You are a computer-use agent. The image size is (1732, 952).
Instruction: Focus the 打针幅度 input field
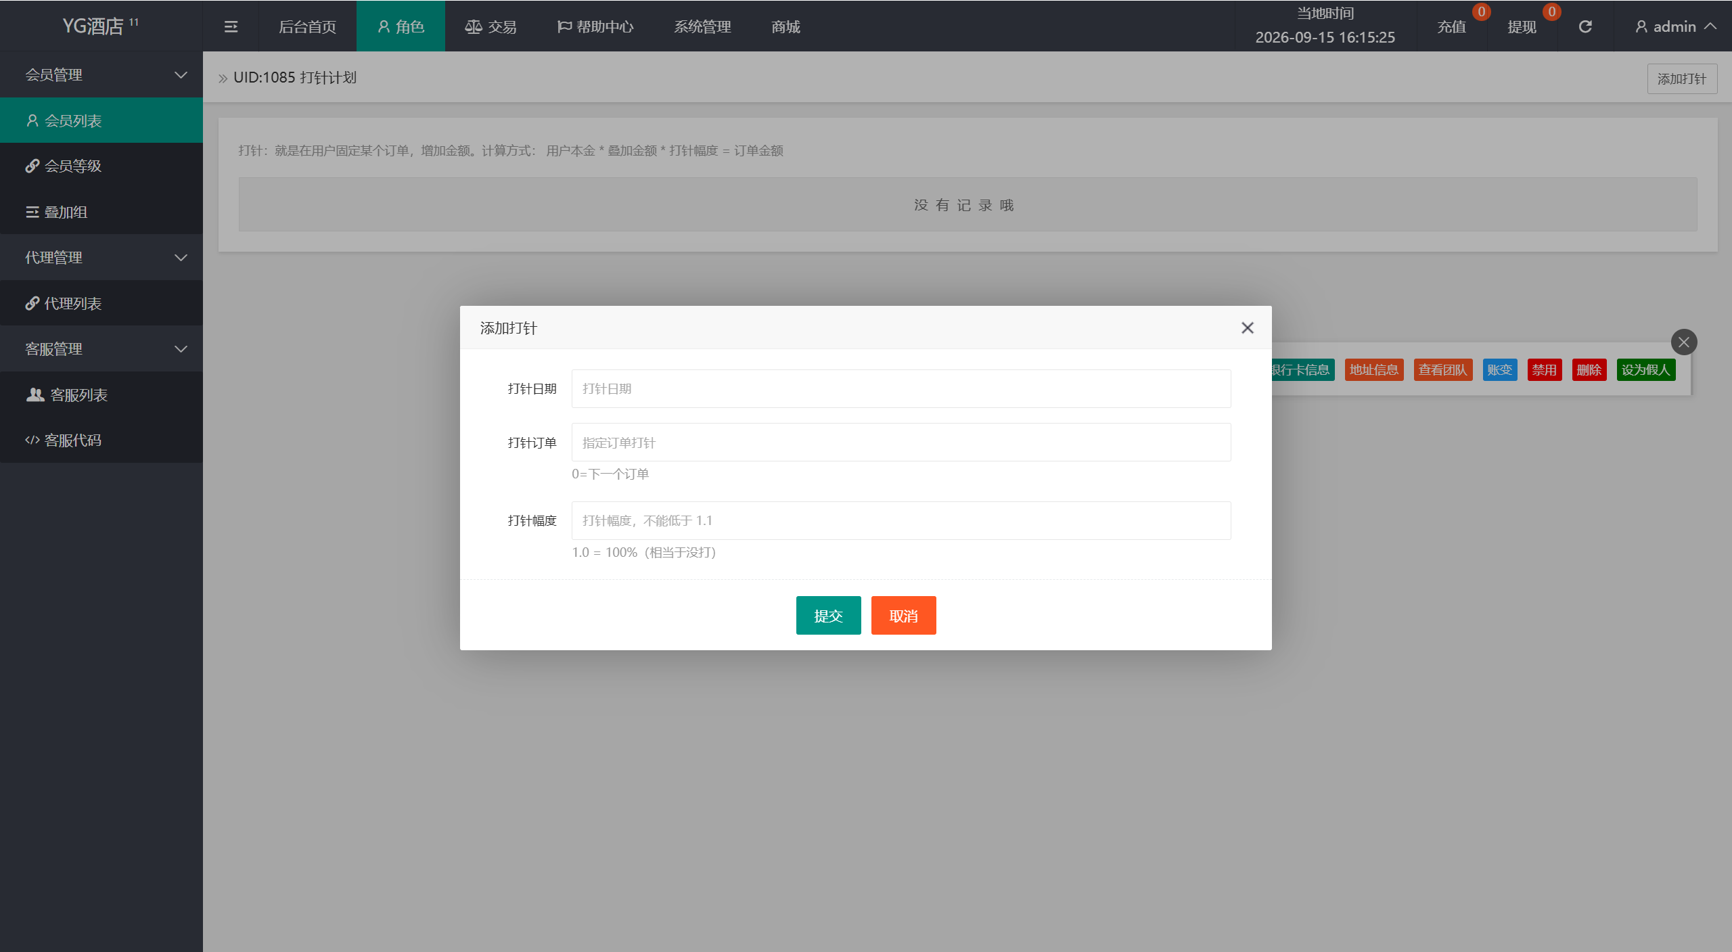901,520
